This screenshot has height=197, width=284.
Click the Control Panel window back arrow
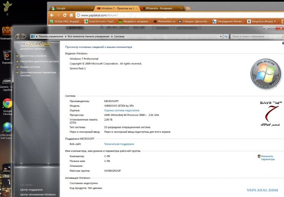pyautogui.click(x=17, y=36)
